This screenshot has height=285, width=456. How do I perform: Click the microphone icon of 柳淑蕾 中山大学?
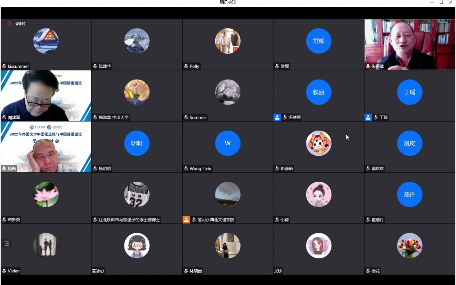pos(95,117)
